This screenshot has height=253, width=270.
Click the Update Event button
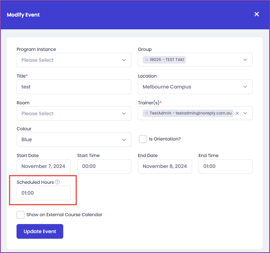pyautogui.click(x=40, y=231)
